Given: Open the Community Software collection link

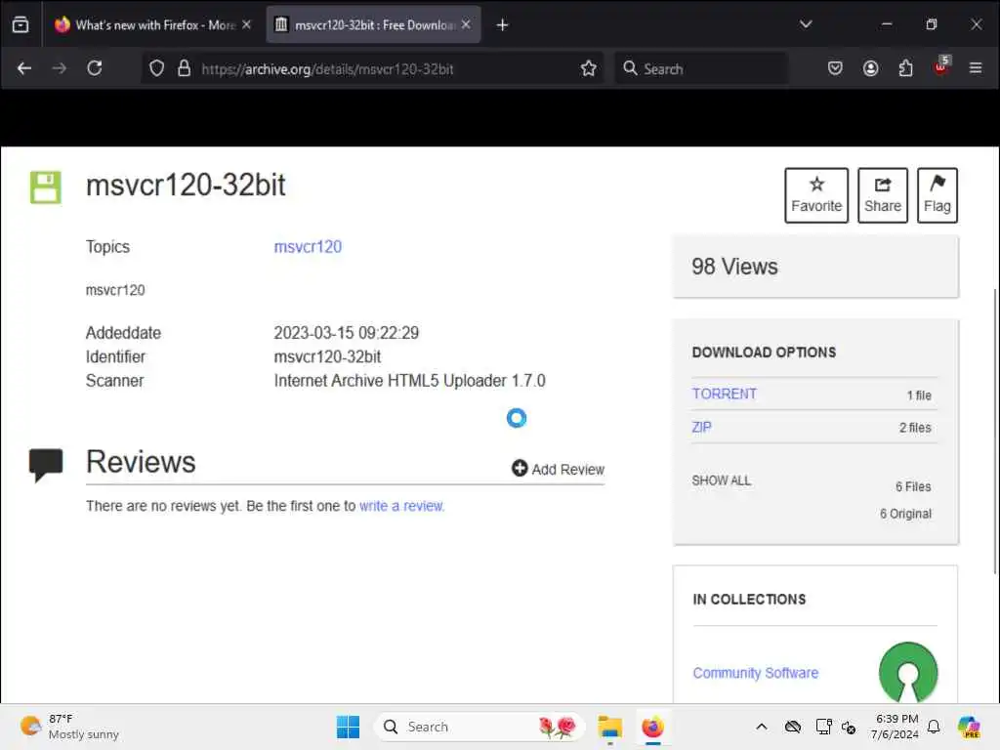Looking at the screenshot, I should click(755, 673).
